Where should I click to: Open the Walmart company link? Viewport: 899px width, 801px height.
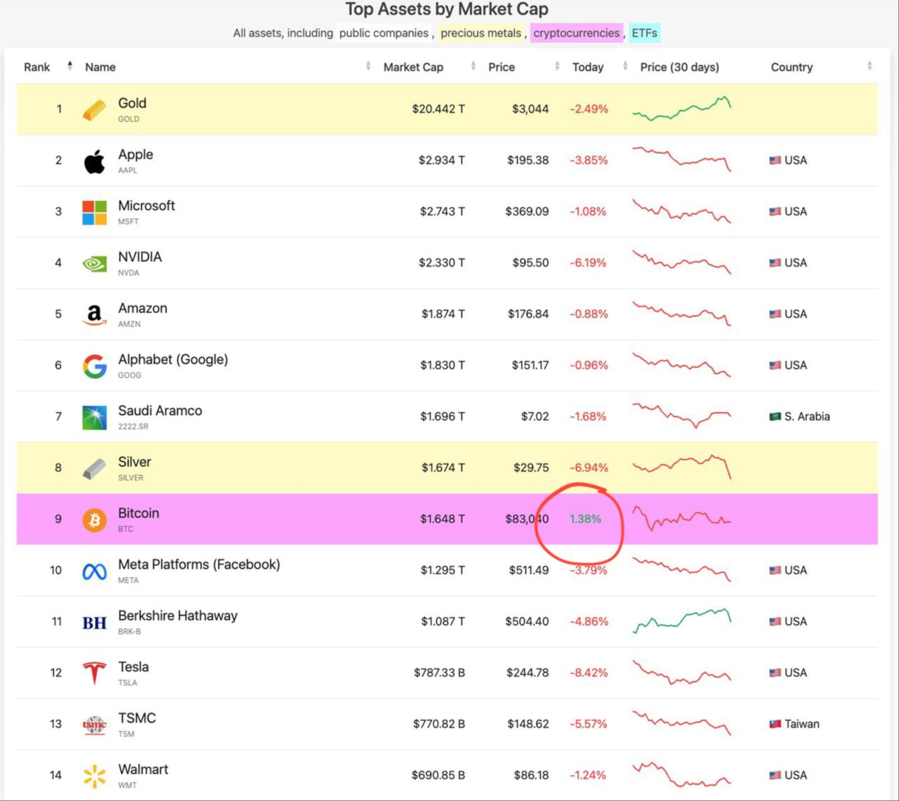click(x=143, y=769)
